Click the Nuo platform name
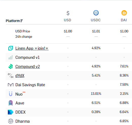This screenshot has height=125, width=132. [19, 94]
